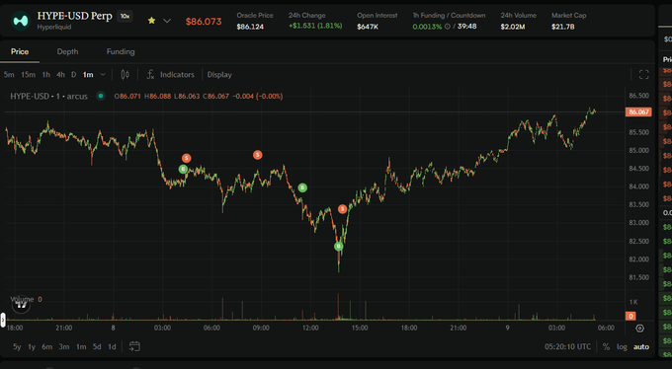Click the 86.500 price axis label
This screenshot has width=672, height=369.
click(639, 96)
